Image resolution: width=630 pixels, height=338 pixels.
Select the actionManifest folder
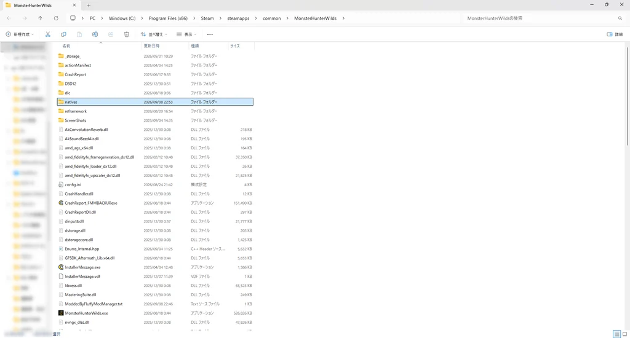78,65
